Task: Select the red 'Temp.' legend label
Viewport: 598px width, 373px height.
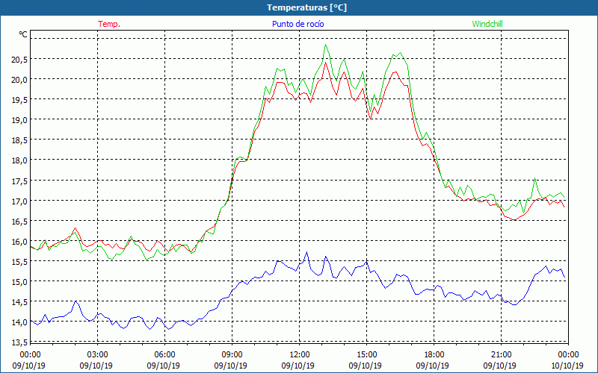Action: [109, 24]
